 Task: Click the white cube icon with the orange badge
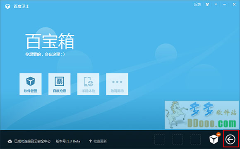[214, 139]
